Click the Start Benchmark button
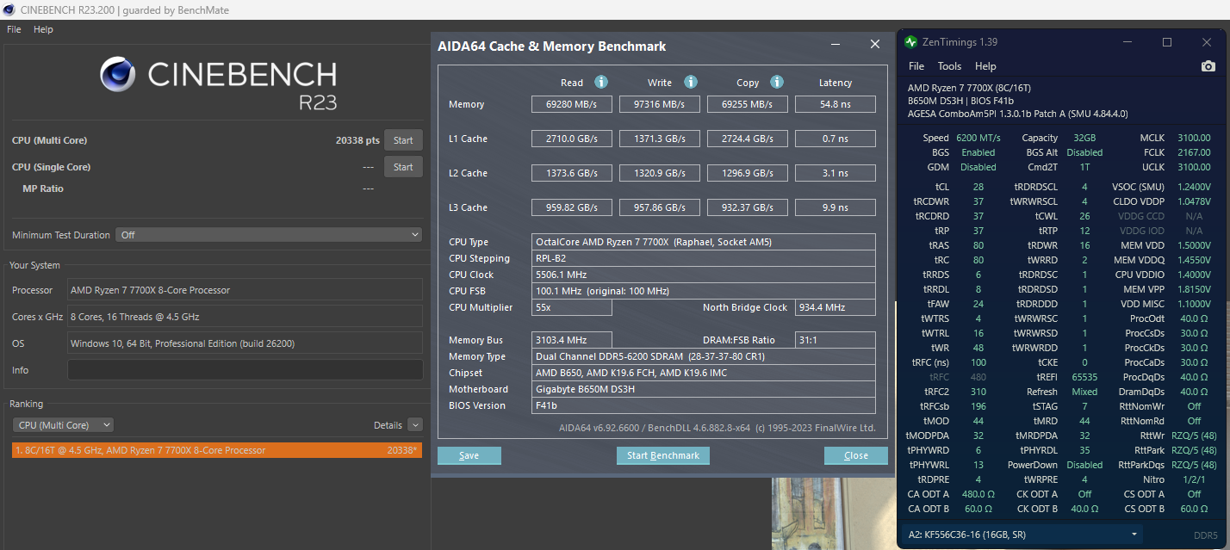 tap(663, 455)
